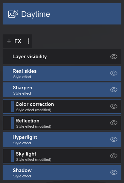Open the three-dot effects options menu
Viewport: 124px width, 183px height.
click(x=28, y=41)
